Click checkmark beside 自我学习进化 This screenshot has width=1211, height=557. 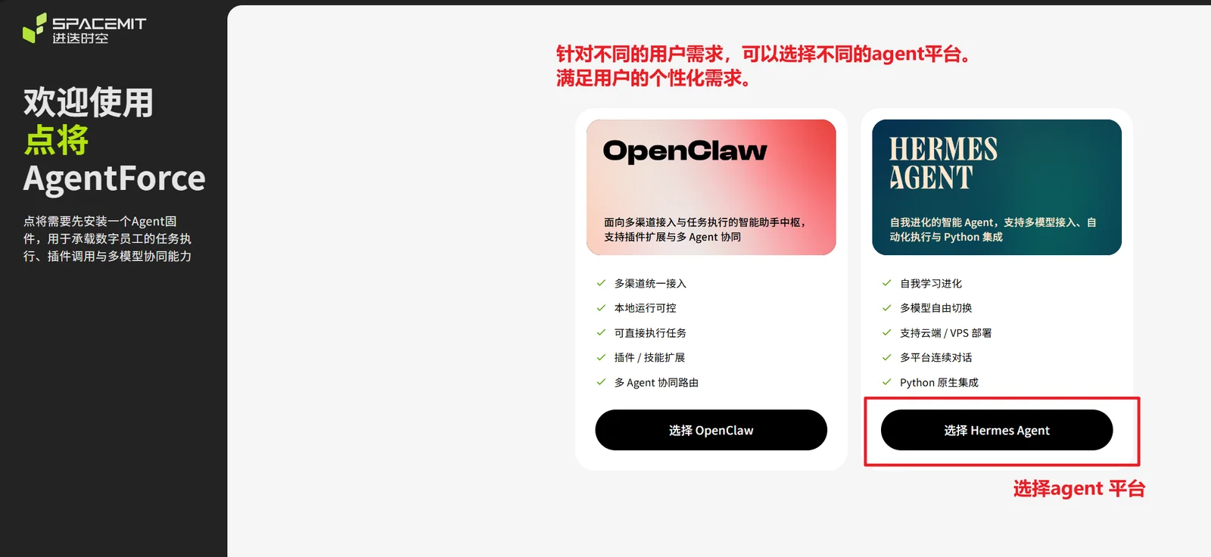886,283
